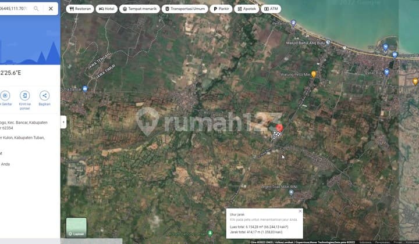Open the Masjid Baitul Atiq Bulu marker
The width and height of the screenshot is (419, 244).
point(328,42)
